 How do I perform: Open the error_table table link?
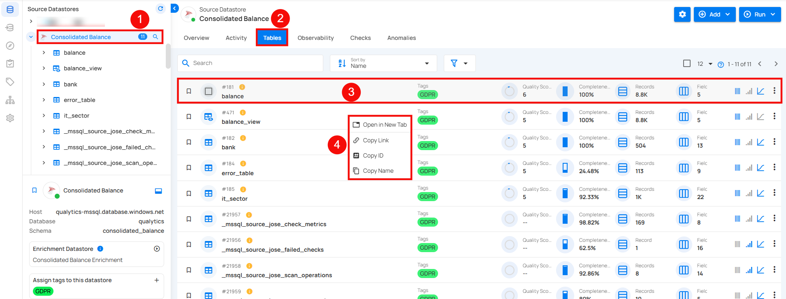(237, 173)
